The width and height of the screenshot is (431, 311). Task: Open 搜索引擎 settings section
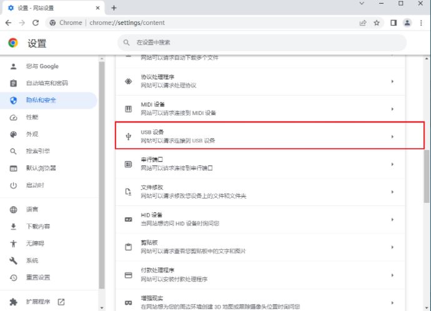click(48, 151)
